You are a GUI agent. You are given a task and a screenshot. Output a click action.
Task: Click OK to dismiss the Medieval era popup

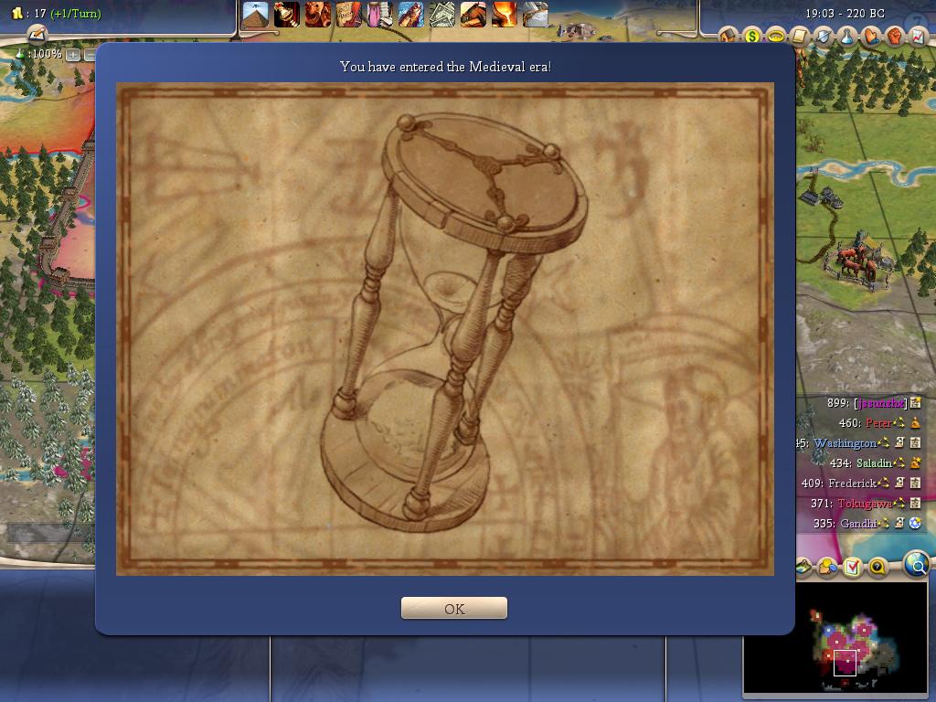[x=453, y=608]
